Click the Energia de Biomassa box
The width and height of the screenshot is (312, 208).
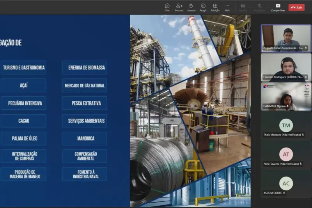click(85, 68)
